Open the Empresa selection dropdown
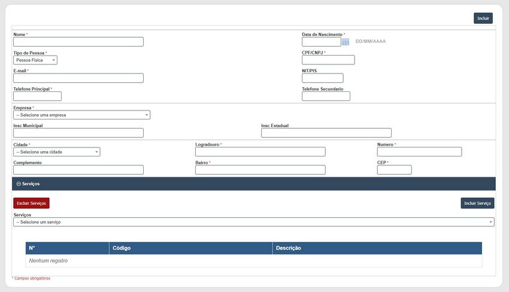 [82, 115]
